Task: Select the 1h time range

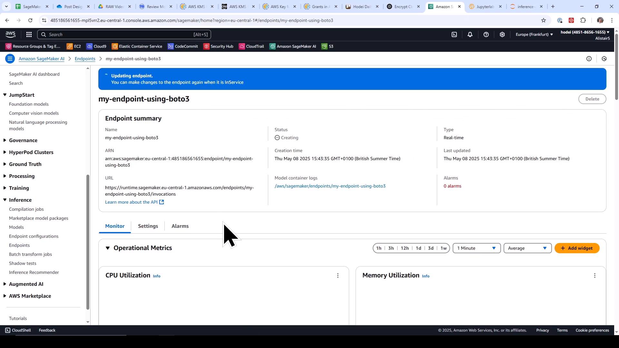Action: [x=379, y=248]
